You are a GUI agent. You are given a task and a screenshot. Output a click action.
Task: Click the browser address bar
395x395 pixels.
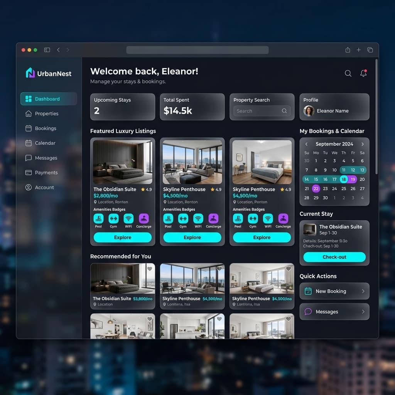pos(197,50)
